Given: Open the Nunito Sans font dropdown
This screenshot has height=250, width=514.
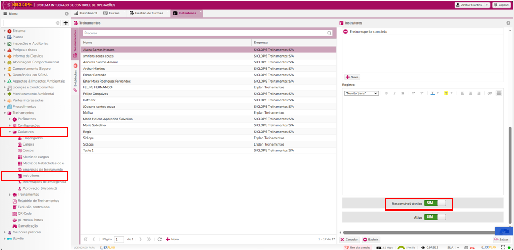Looking at the screenshot, I should pos(362,93).
